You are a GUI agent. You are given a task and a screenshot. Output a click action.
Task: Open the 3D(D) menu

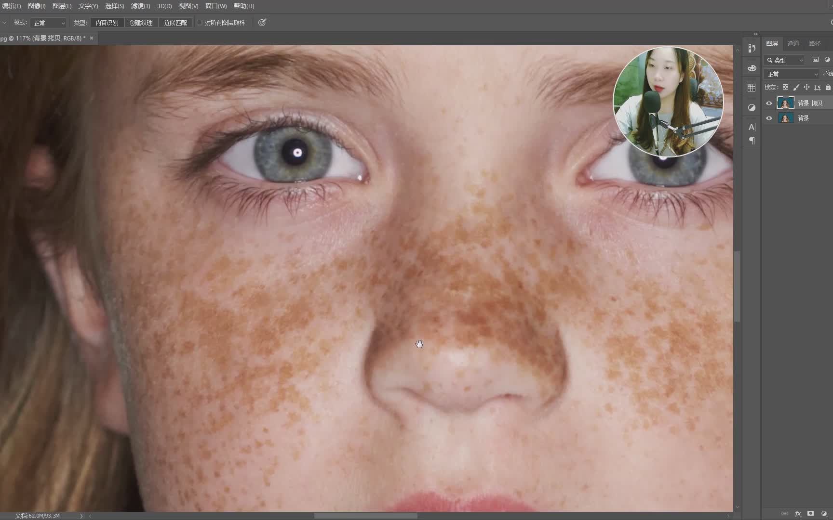pos(164,6)
